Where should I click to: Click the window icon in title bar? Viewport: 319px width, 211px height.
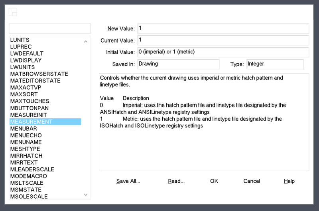click(13, 12)
